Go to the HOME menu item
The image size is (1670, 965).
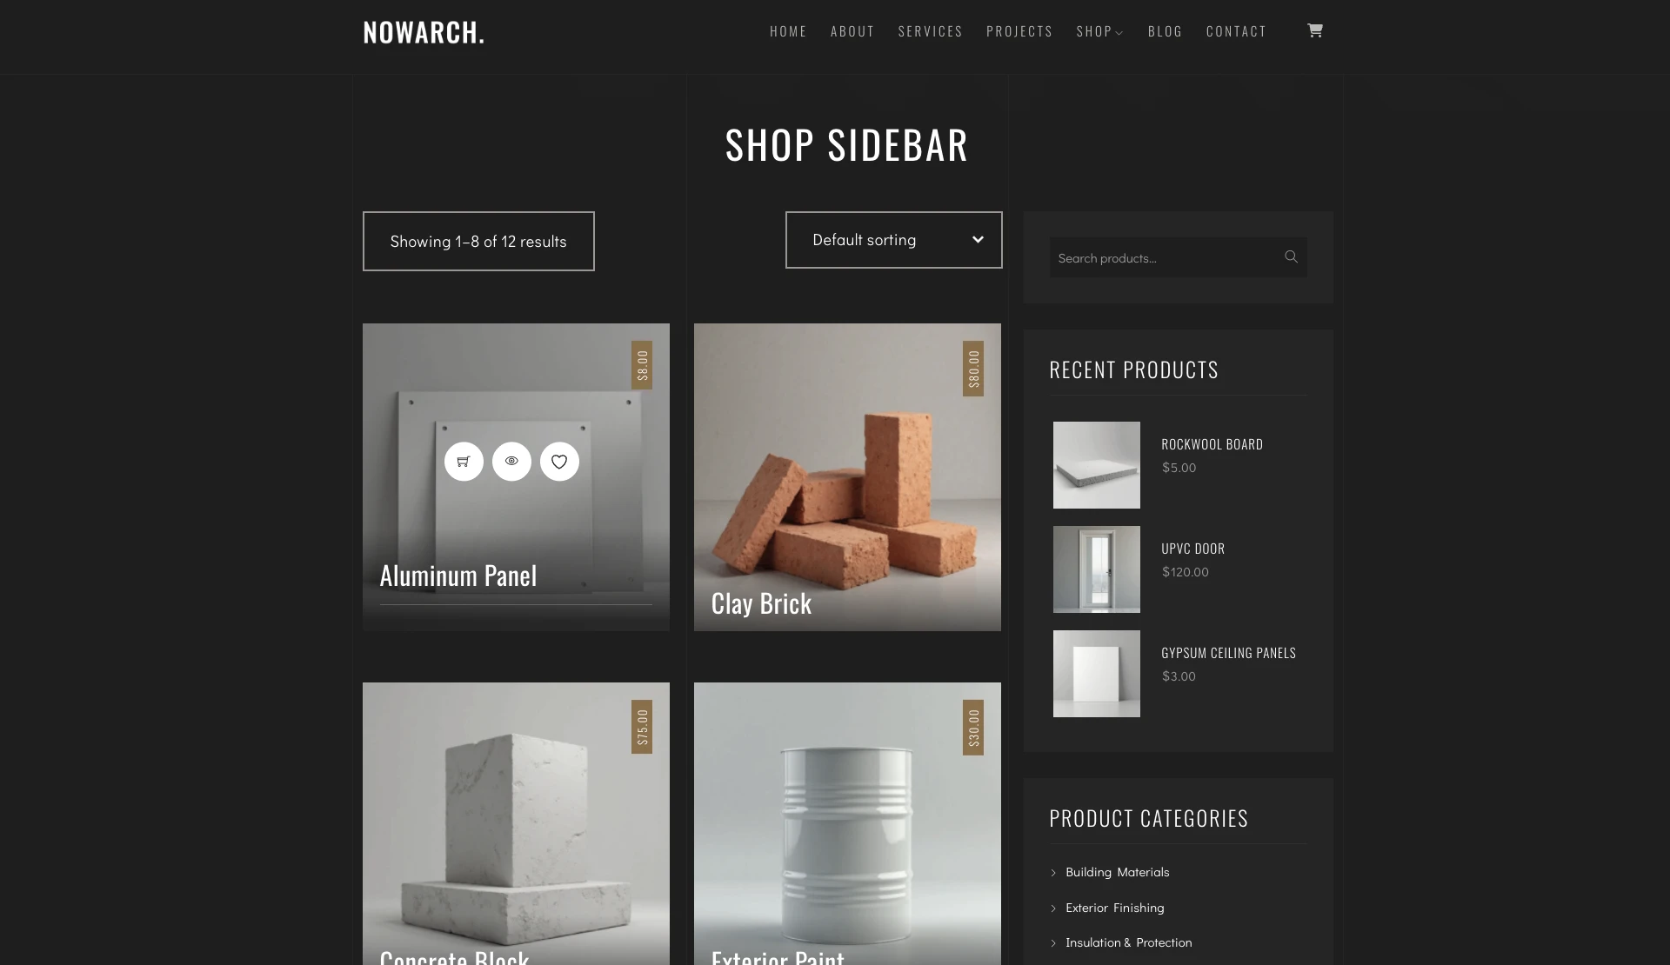tap(788, 31)
